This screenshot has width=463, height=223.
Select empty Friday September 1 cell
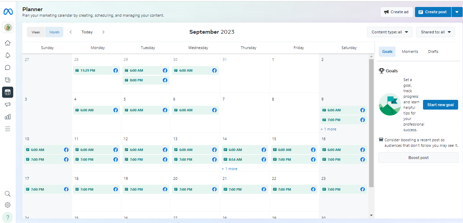pyautogui.click(x=294, y=73)
